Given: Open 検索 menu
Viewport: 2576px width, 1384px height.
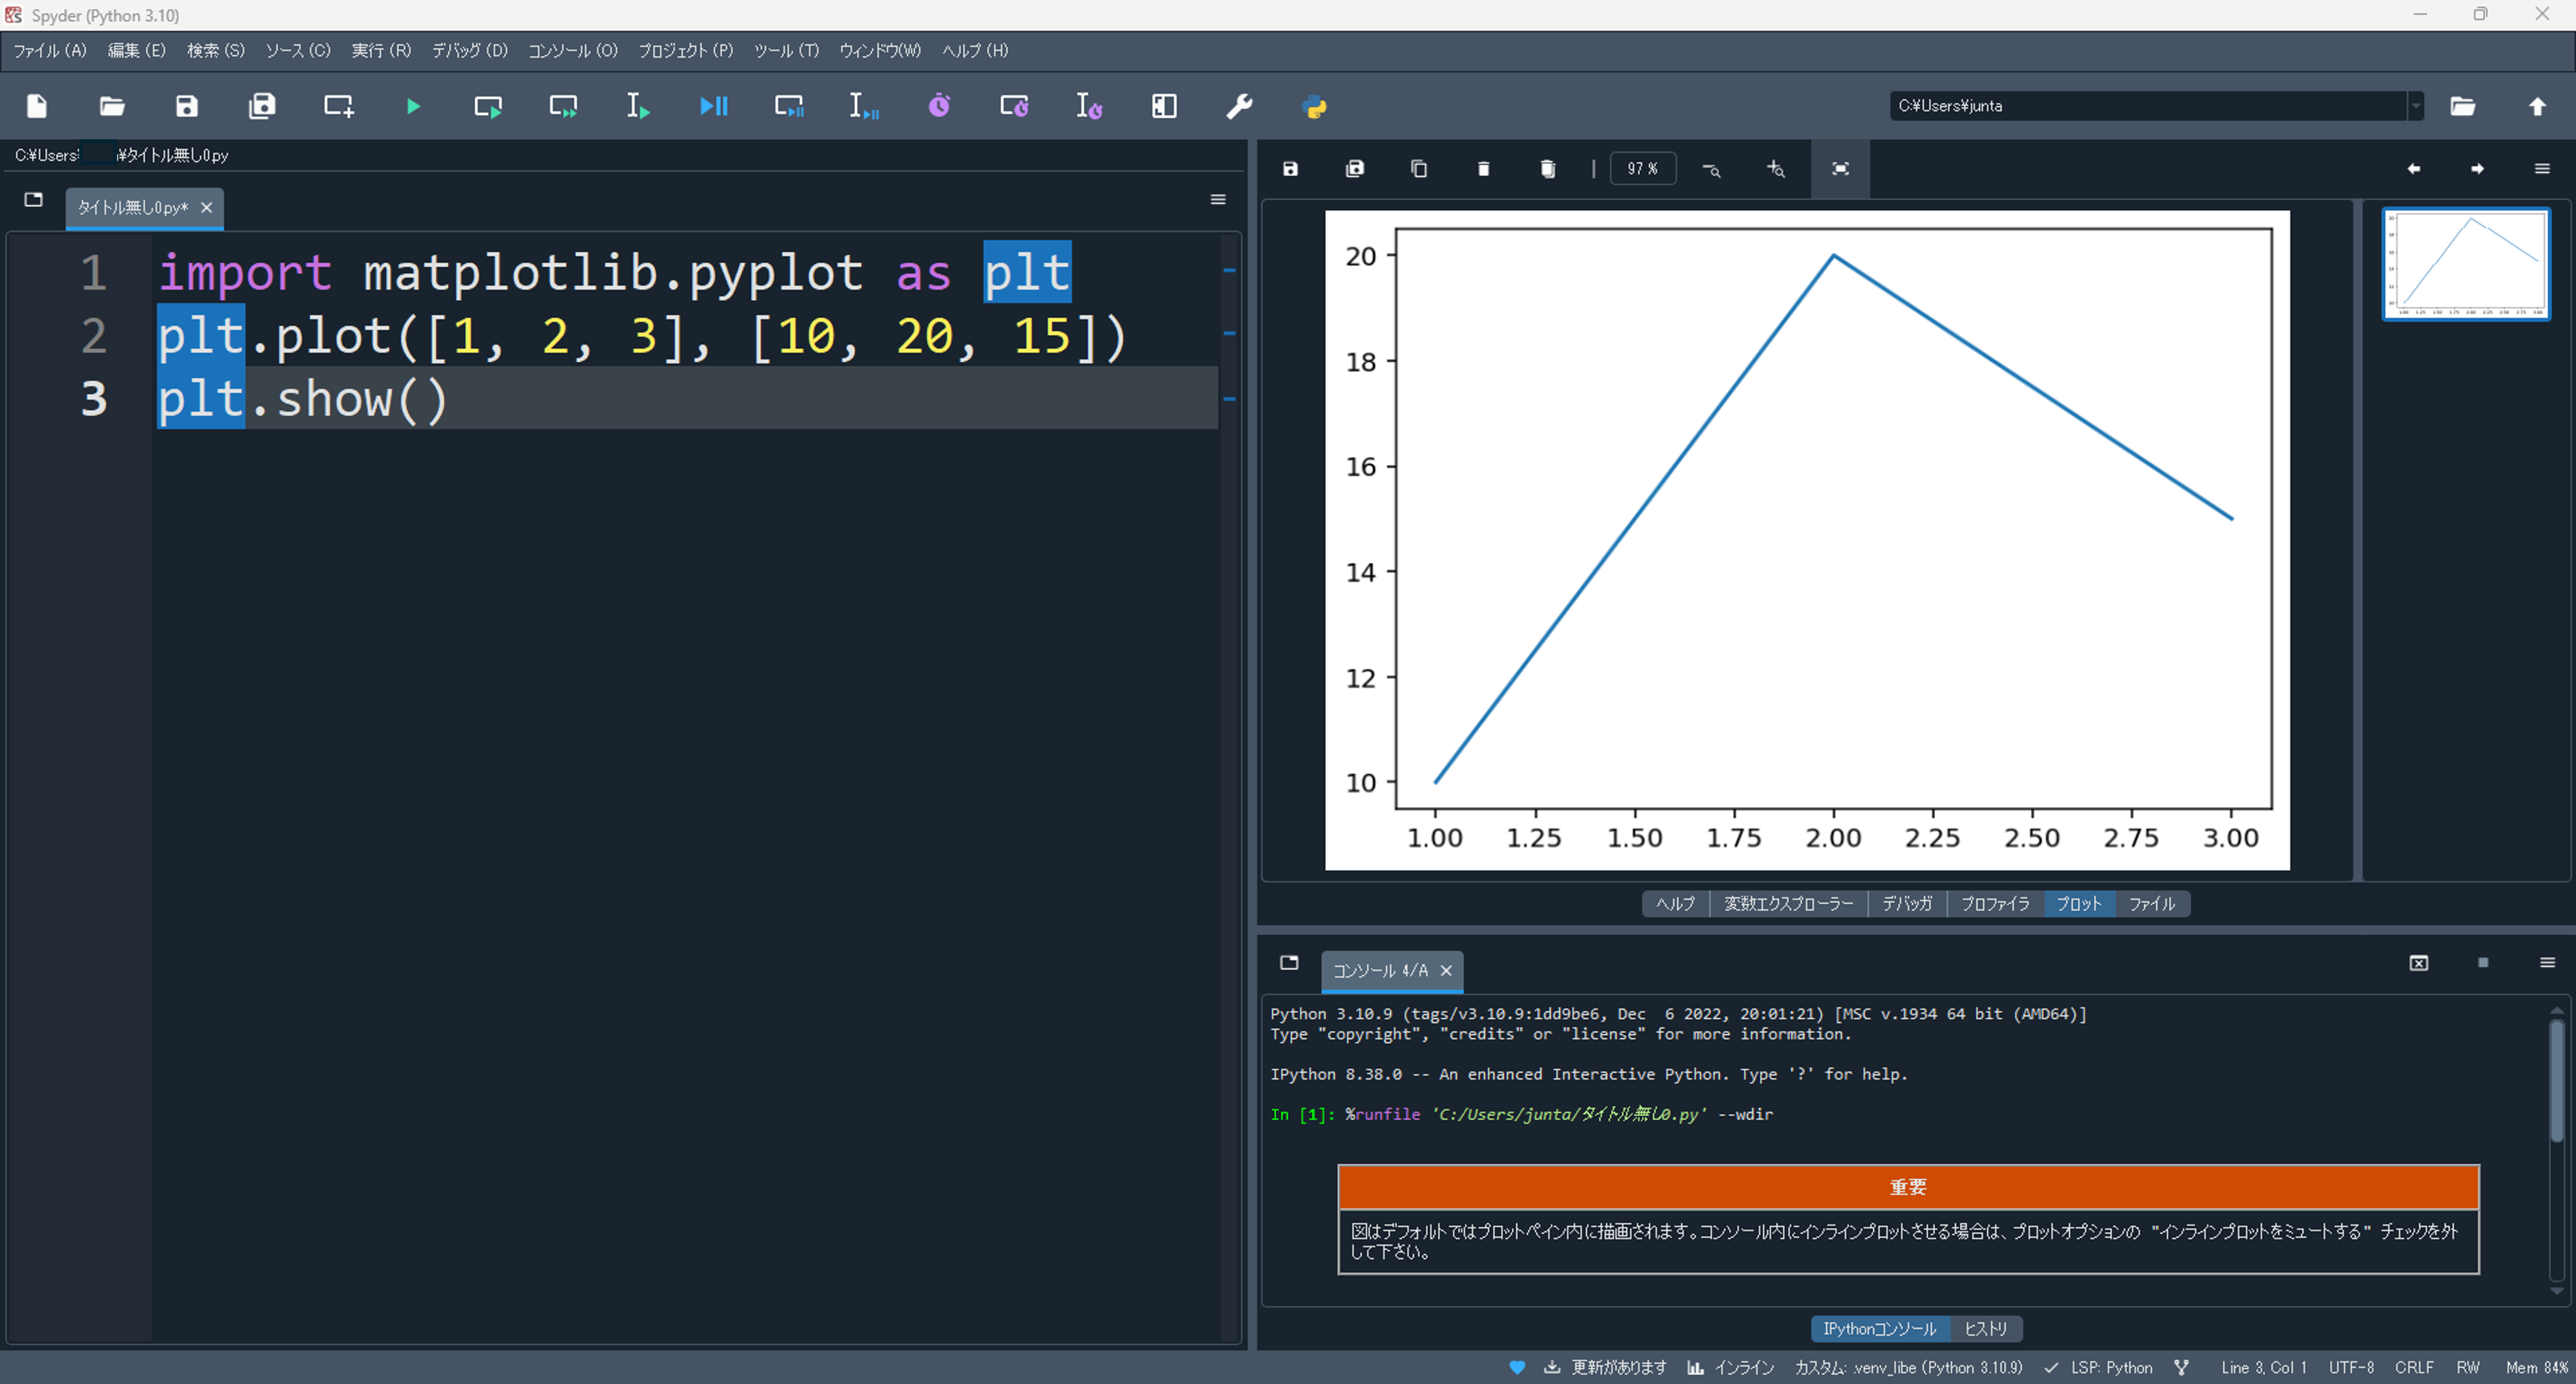Looking at the screenshot, I should tap(216, 51).
